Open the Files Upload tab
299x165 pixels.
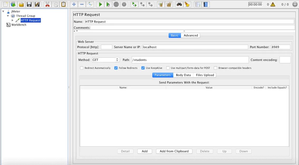pyautogui.click(x=205, y=75)
